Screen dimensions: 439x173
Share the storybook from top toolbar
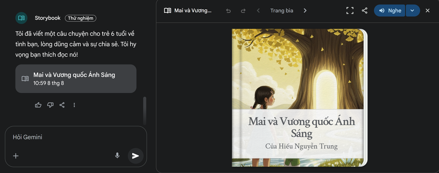click(x=364, y=11)
